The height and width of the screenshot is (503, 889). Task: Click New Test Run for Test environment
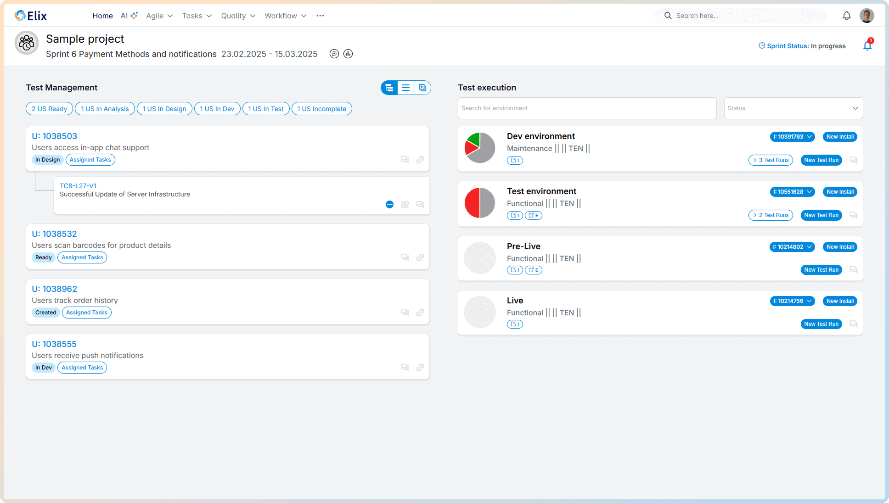(x=821, y=215)
